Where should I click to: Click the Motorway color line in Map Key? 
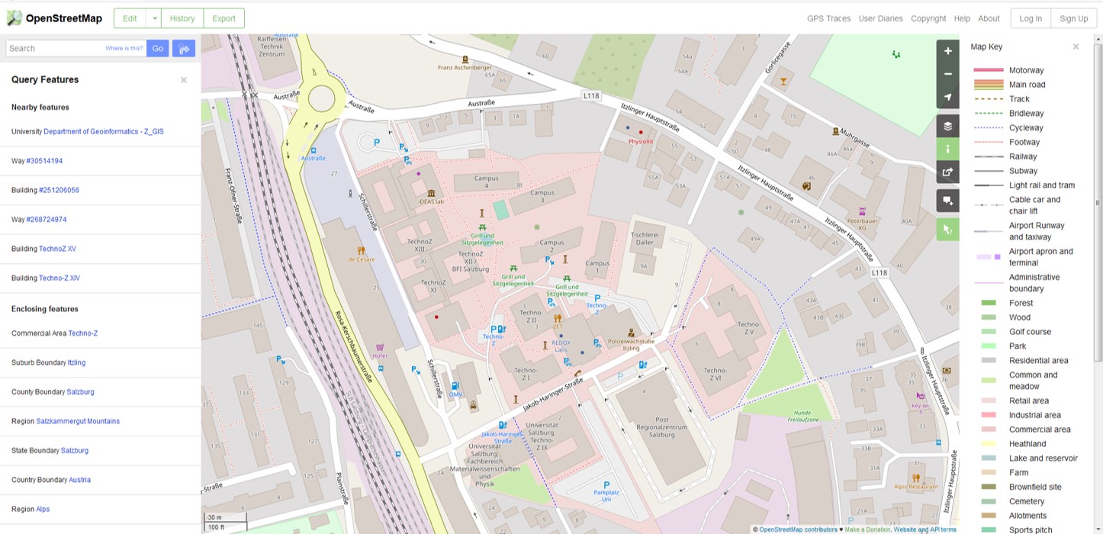989,70
